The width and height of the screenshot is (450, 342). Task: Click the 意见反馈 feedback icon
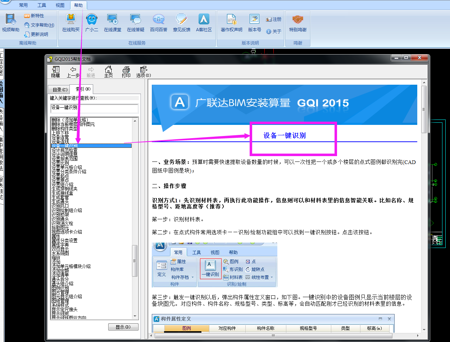coord(182,23)
